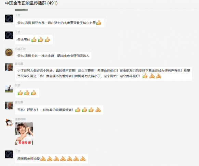Open 葛祖康's avatar next to the long message

[x=9, y=67]
